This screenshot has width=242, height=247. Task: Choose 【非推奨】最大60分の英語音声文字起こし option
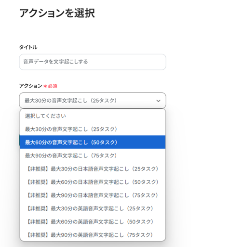tap(93, 221)
